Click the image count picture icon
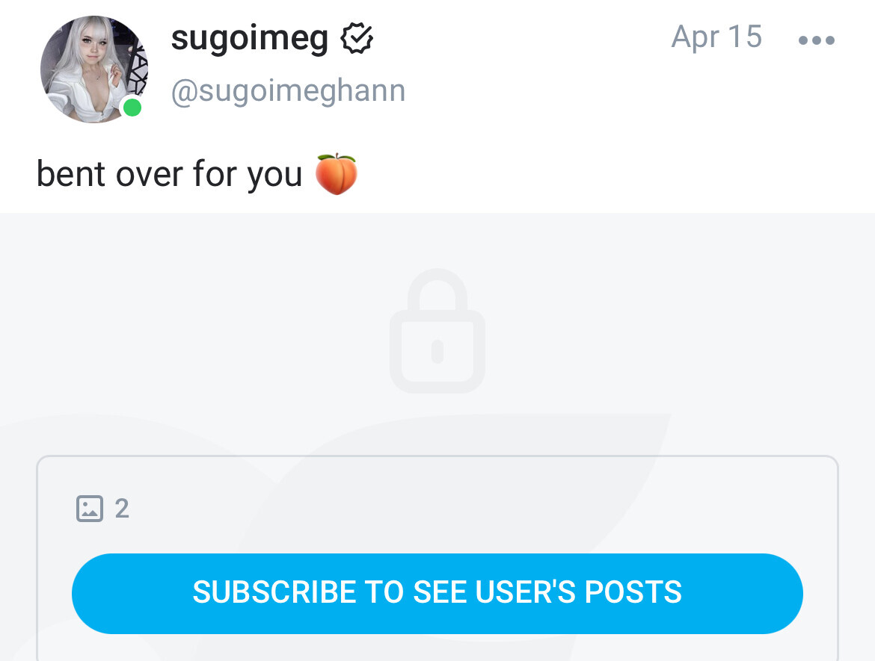Image resolution: width=875 pixels, height=661 pixels. (x=90, y=509)
